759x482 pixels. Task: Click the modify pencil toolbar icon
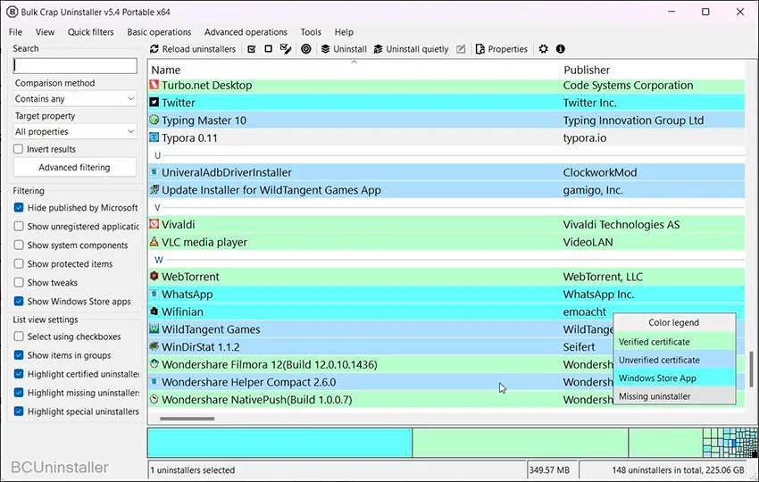[462, 49]
